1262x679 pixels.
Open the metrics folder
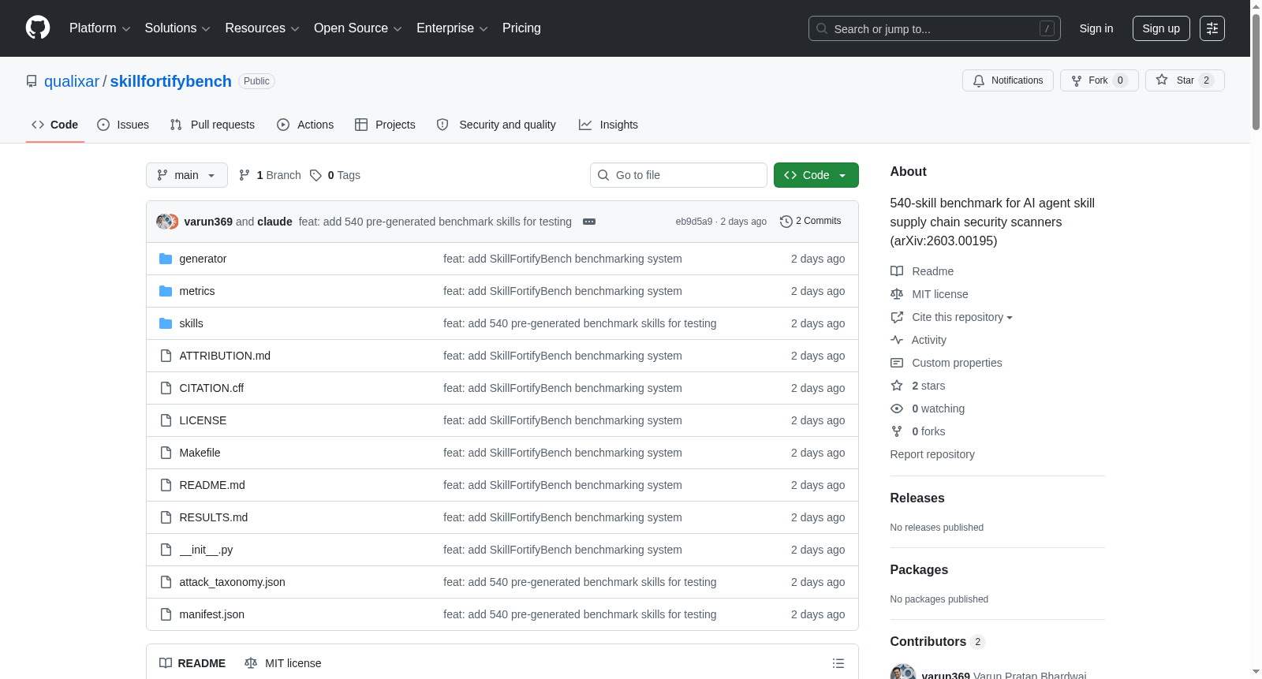197,291
